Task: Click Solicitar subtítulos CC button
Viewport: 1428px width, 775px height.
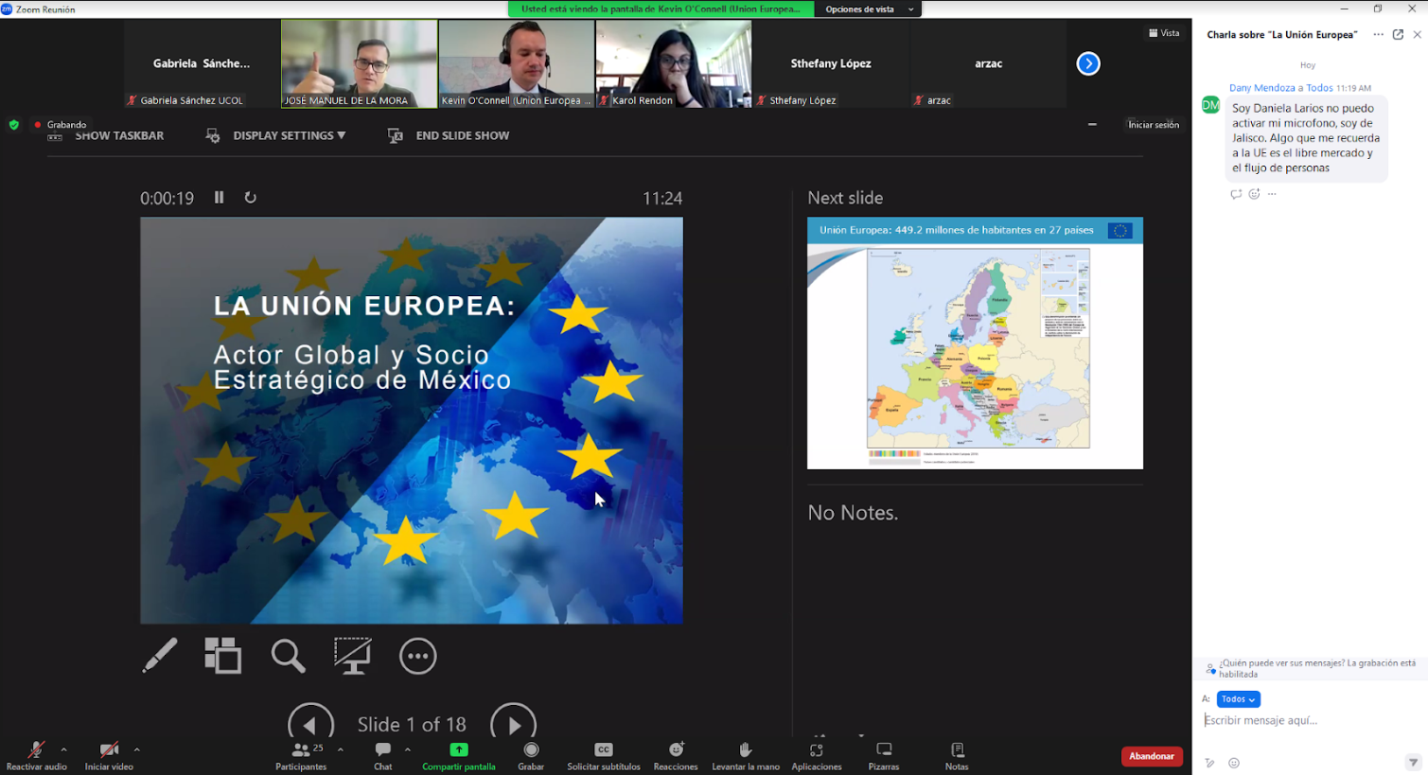Action: pyautogui.click(x=604, y=755)
